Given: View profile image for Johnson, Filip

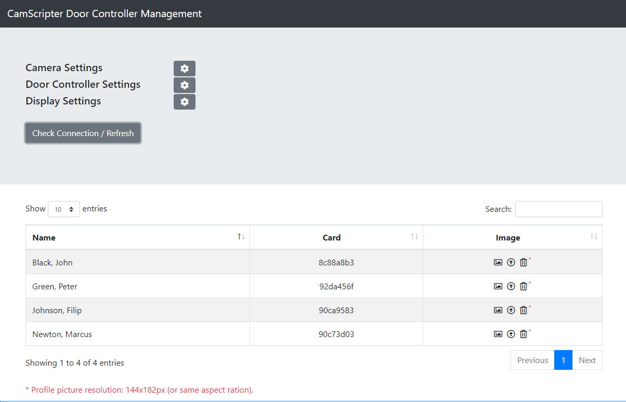Looking at the screenshot, I should point(498,311).
